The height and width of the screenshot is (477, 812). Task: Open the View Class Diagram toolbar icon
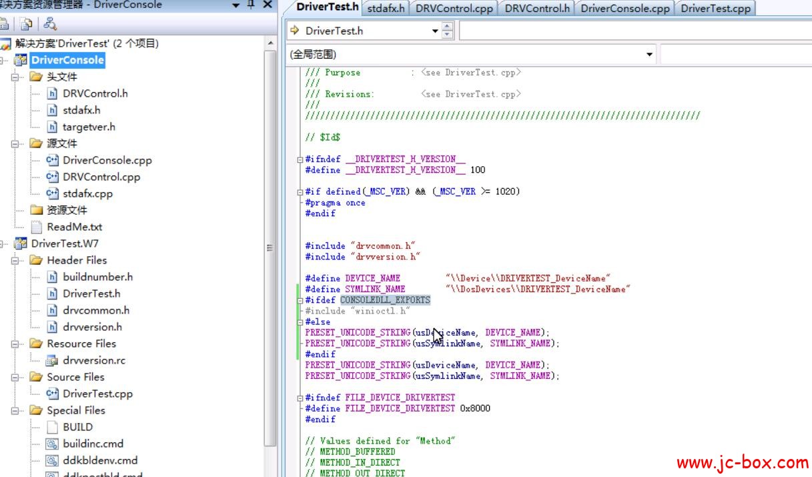tap(49, 24)
